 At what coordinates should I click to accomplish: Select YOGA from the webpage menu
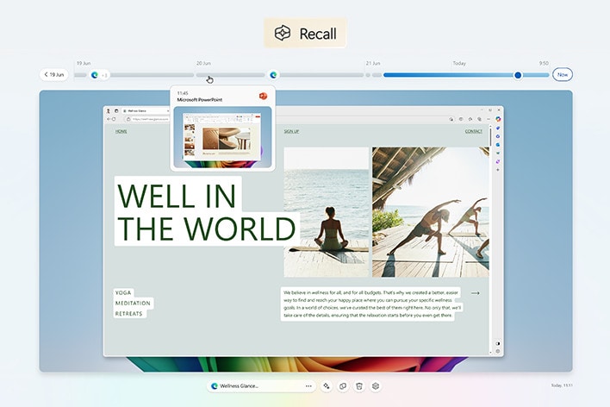(124, 293)
